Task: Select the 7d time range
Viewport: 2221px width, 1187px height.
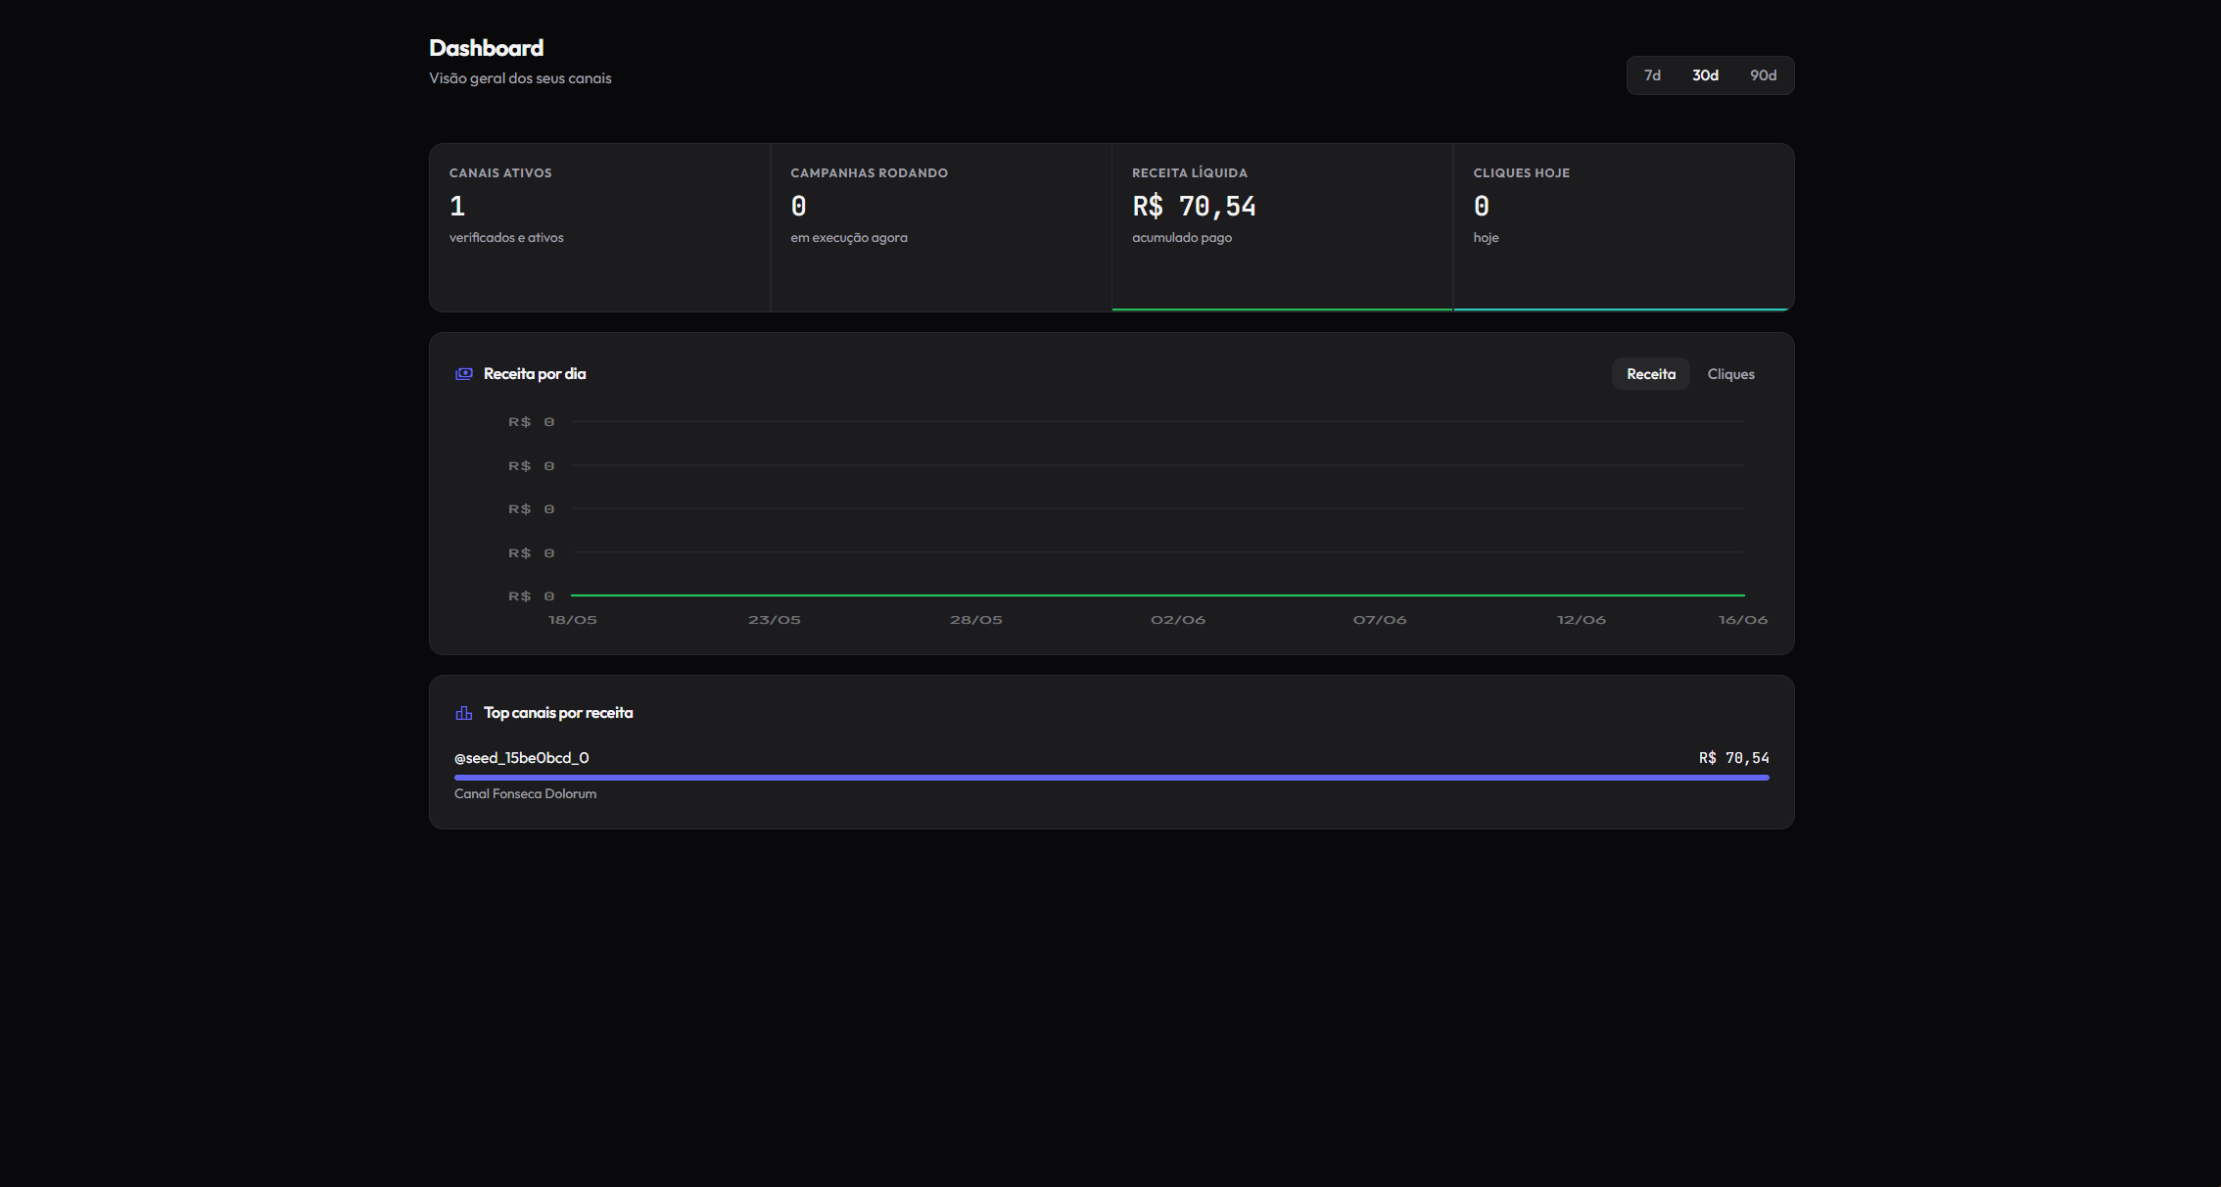Action: point(1652,75)
